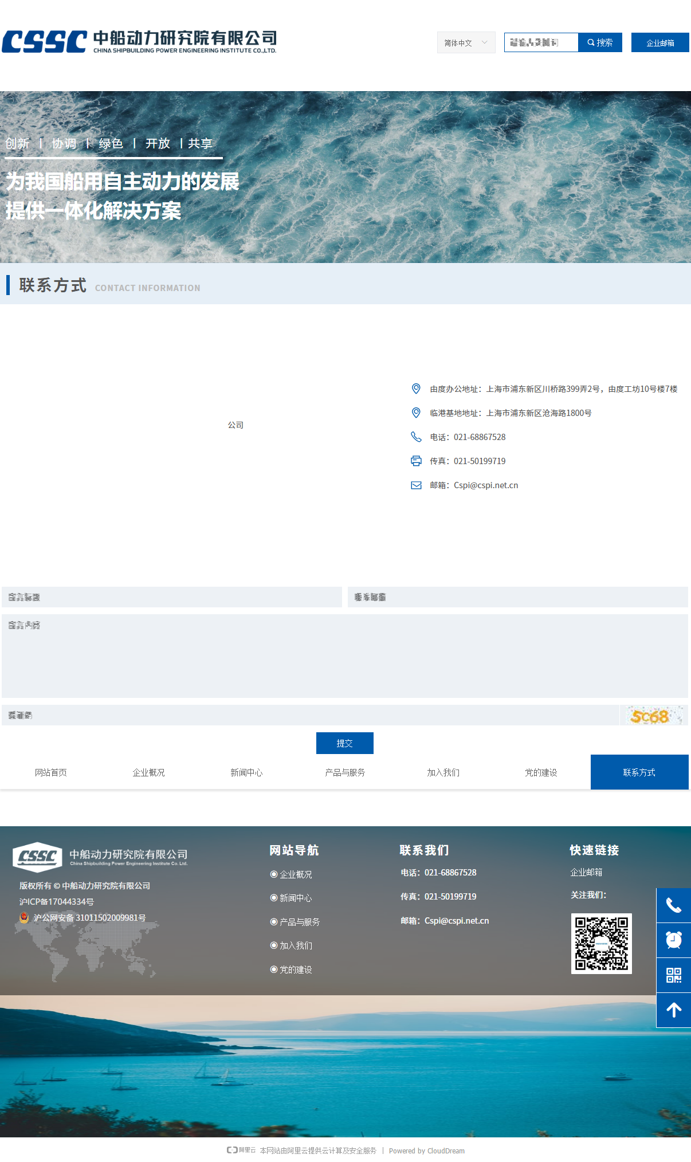Click the floating alarm clock icon
This screenshot has width=691, height=1162.
[673, 940]
